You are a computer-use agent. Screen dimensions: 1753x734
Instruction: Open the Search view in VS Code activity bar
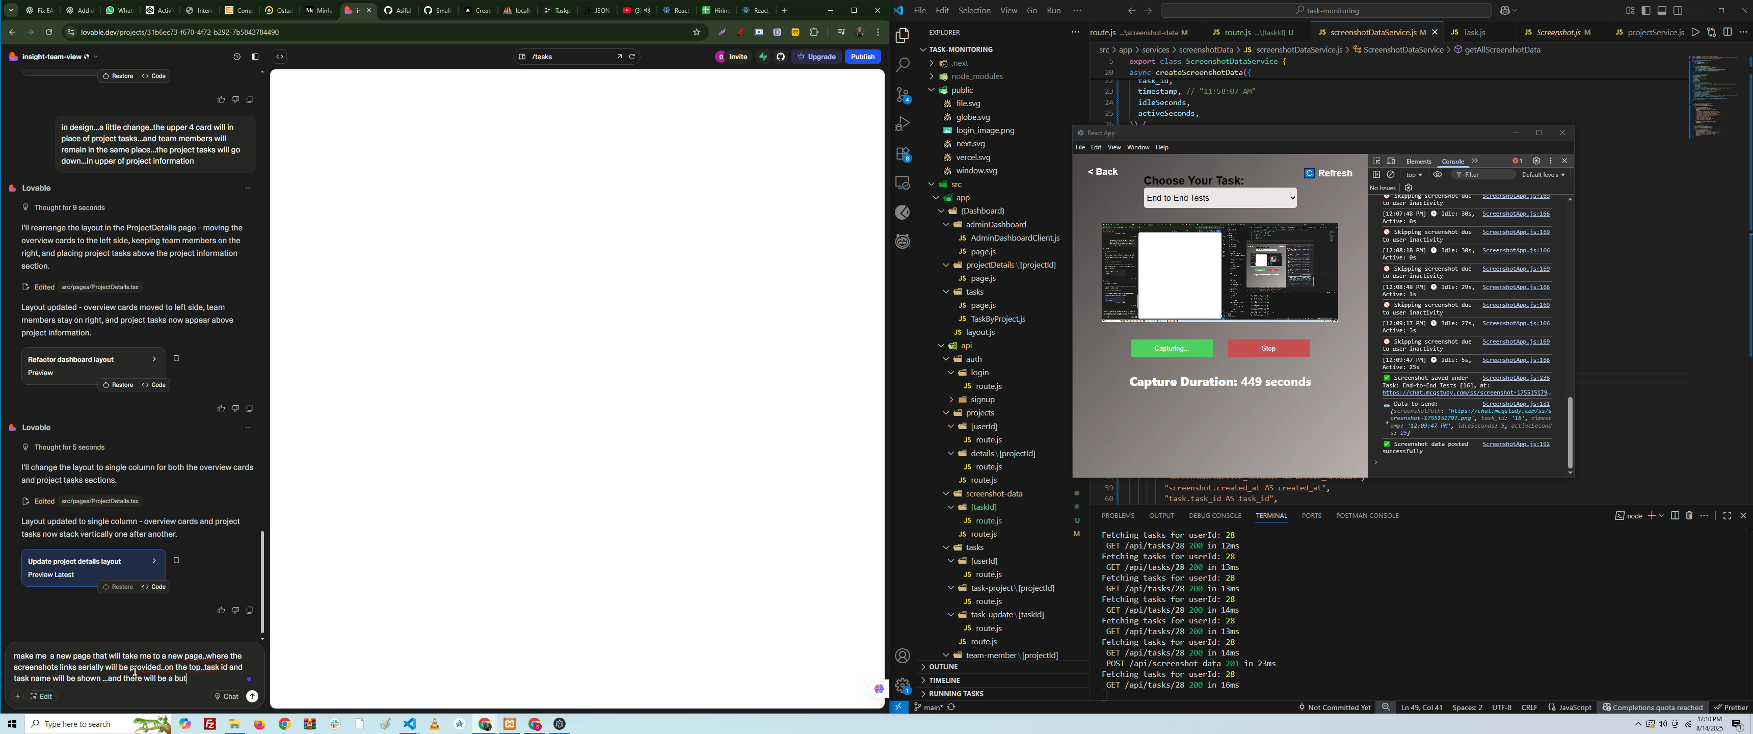point(902,65)
